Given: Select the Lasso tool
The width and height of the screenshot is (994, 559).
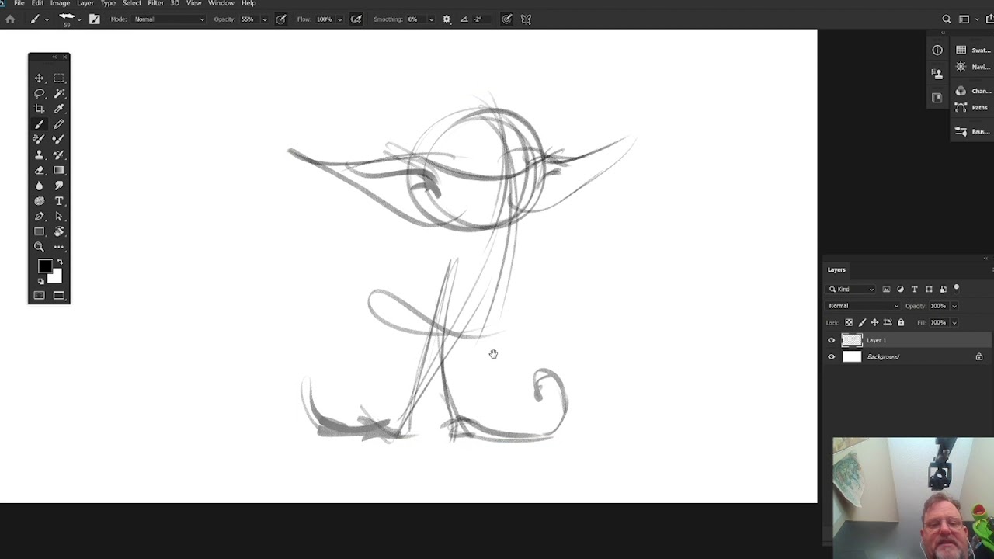Looking at the screenshot, I should (39, 93).
